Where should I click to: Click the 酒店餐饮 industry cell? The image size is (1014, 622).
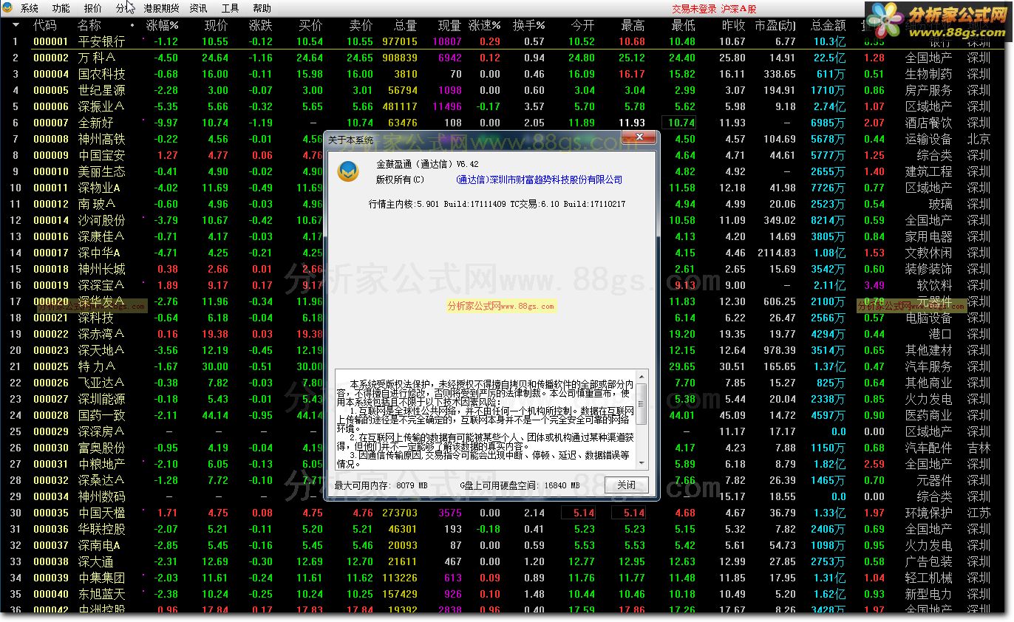(929, 123)
